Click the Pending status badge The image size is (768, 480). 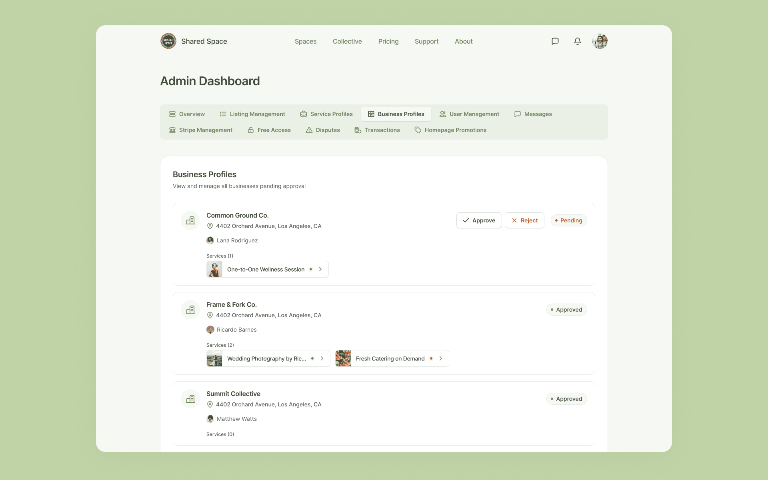[x=568, y=220]
